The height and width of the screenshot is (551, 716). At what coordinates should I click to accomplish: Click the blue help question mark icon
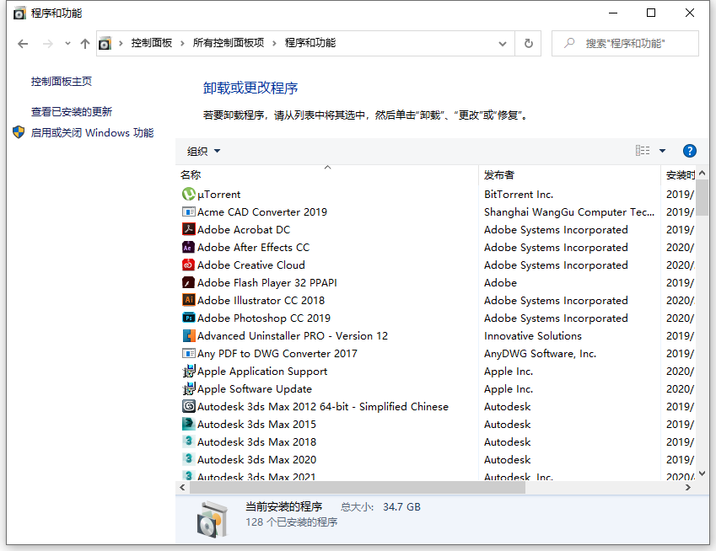point(690,151)
